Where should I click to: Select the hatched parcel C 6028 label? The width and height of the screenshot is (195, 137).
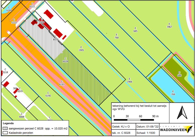(x=65, y=60)
